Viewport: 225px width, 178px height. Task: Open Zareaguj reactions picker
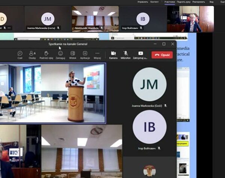[60, 55]
